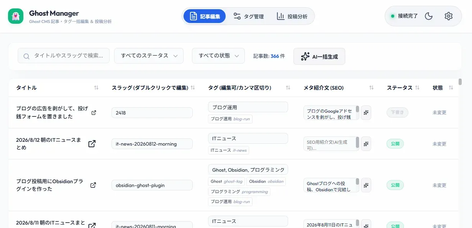
Task: Click the Ghost ghost-tag chip
Action: click(226, 181)
